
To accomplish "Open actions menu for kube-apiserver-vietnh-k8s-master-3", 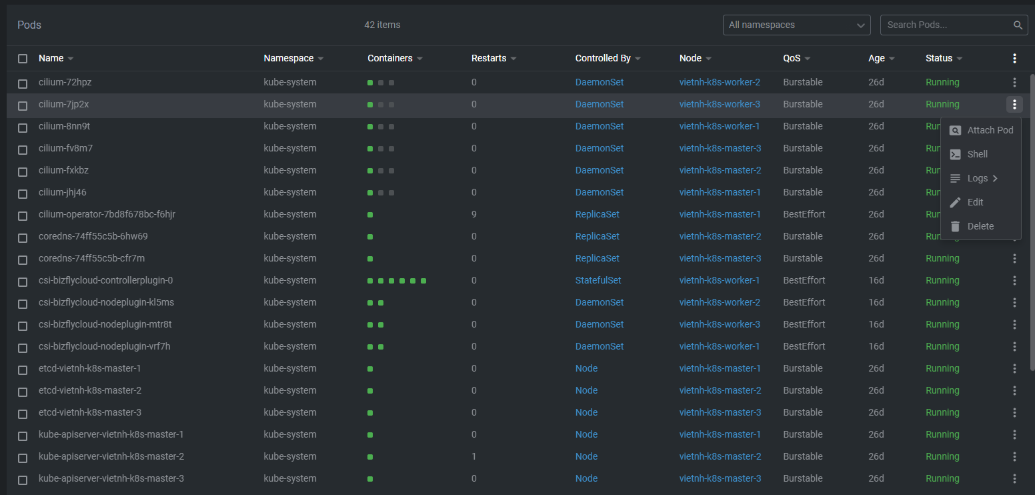I will [1014, 479].
